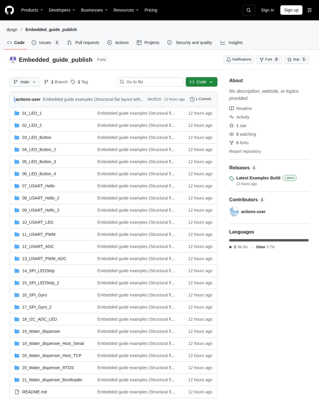The width and height of the screenshot is (319, 399).
Task: Open the appearance settings icon in header
Action: point(310,10)
